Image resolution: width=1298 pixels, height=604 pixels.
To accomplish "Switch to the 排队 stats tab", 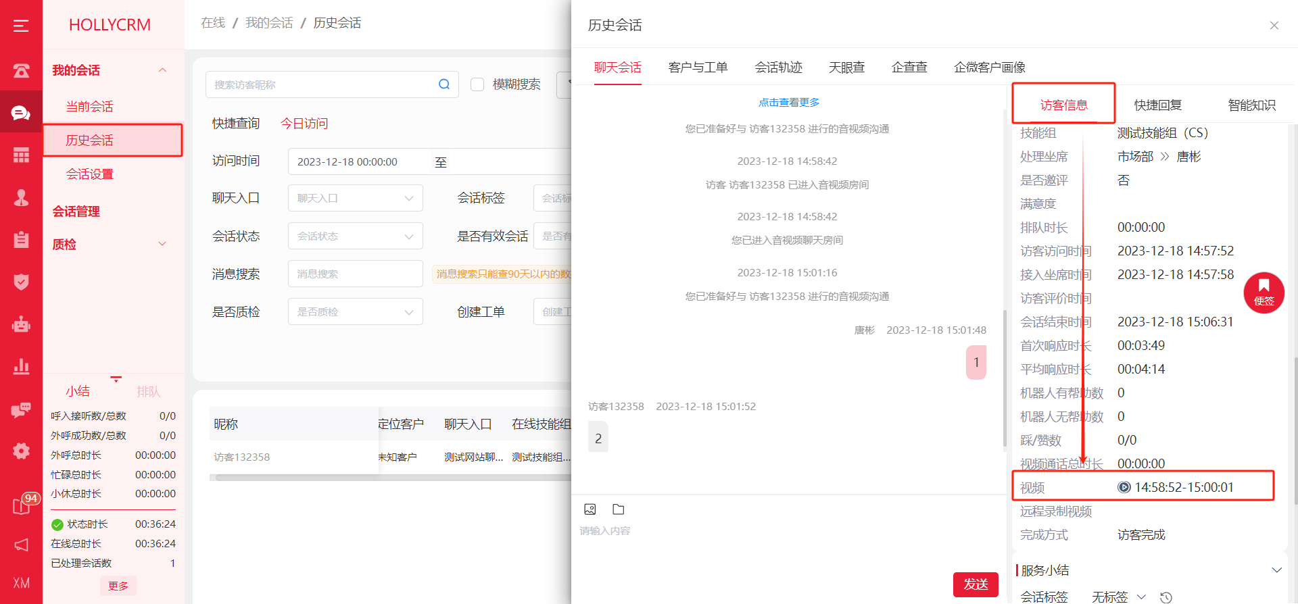I will tap(148, 391).
